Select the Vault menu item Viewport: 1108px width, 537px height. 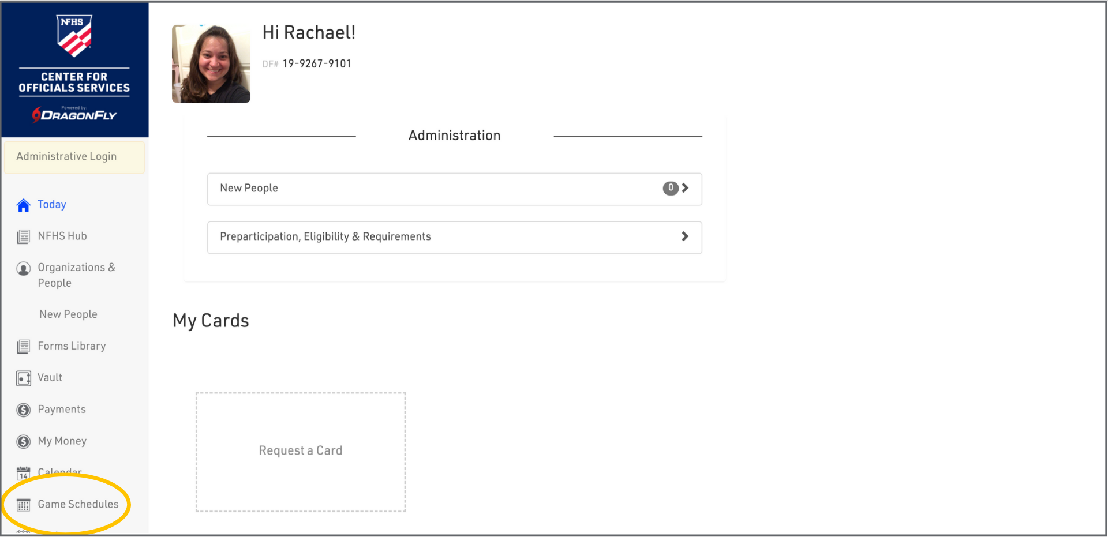click(50, 378)
